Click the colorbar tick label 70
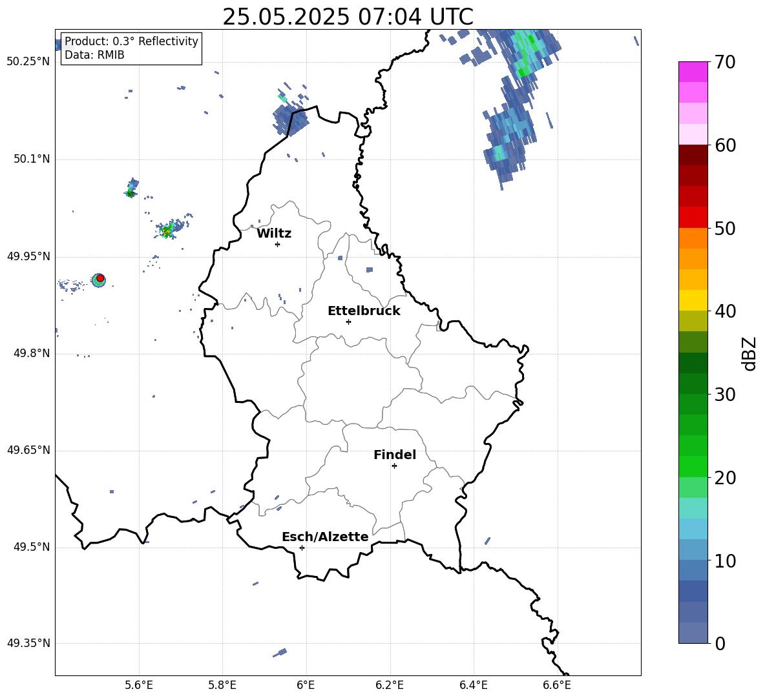This screenshot has width=765, height=698. point(725,63)
